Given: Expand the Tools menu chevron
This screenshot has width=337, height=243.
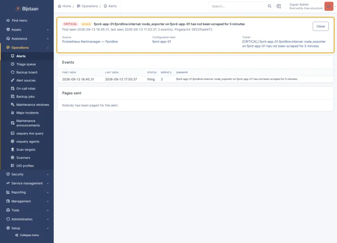Looking at the screenshot, I should click(x=48, y=210).
